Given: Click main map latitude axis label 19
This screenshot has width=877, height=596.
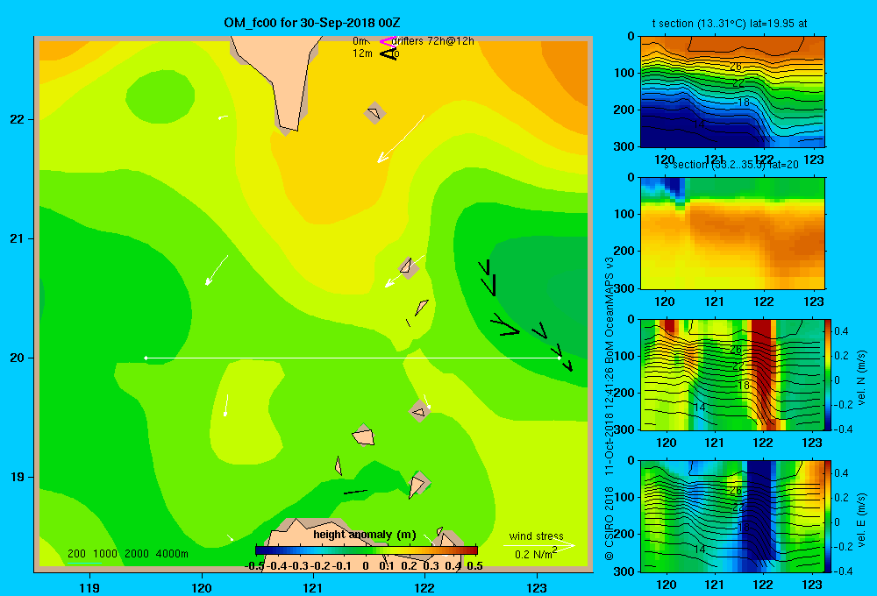Looking at the screenshot, I should pyautogui.click(x=18, y=477).
